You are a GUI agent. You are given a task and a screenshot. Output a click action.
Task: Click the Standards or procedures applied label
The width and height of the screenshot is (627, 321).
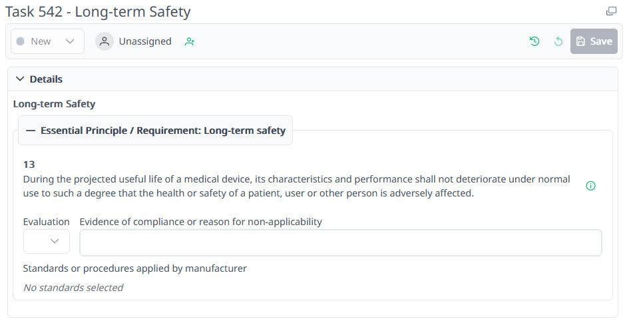pyautogui.click(x=134, y=268)
